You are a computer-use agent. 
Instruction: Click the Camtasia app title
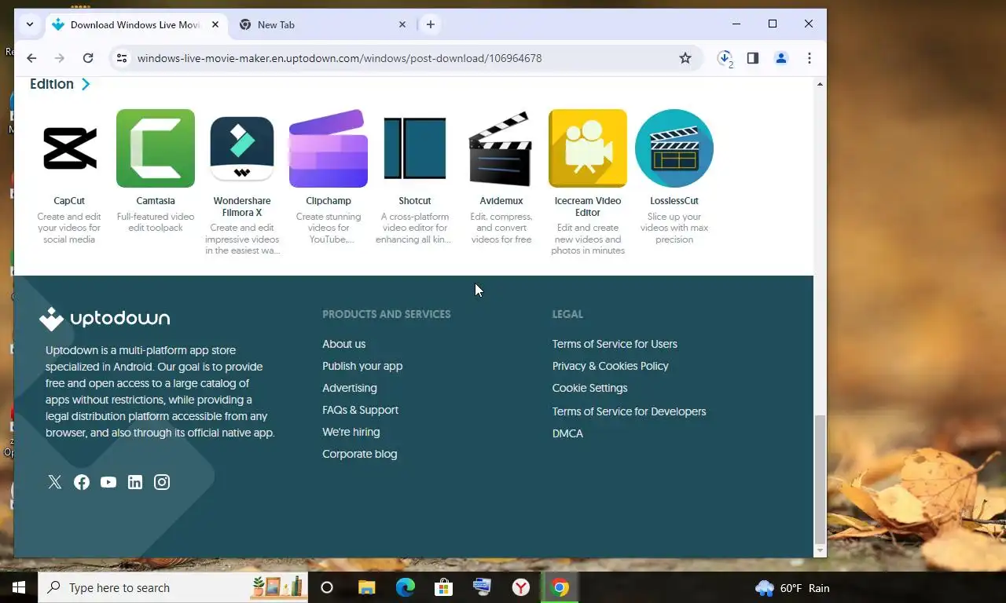pos(156,201)
